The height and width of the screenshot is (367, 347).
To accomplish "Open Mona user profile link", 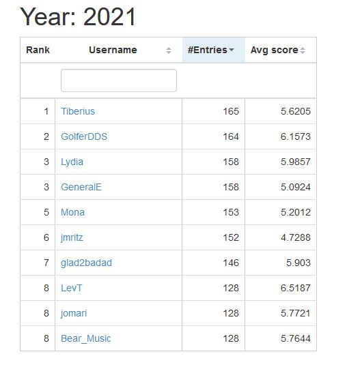I will click(72, 213).
